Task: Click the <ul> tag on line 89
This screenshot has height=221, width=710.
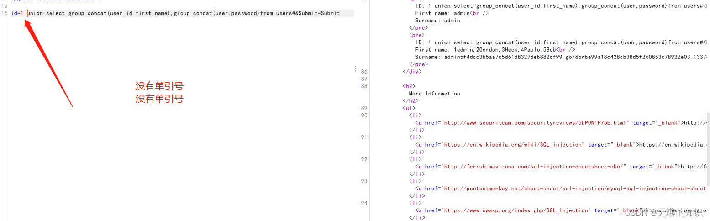Action: (x=409, y=108)
